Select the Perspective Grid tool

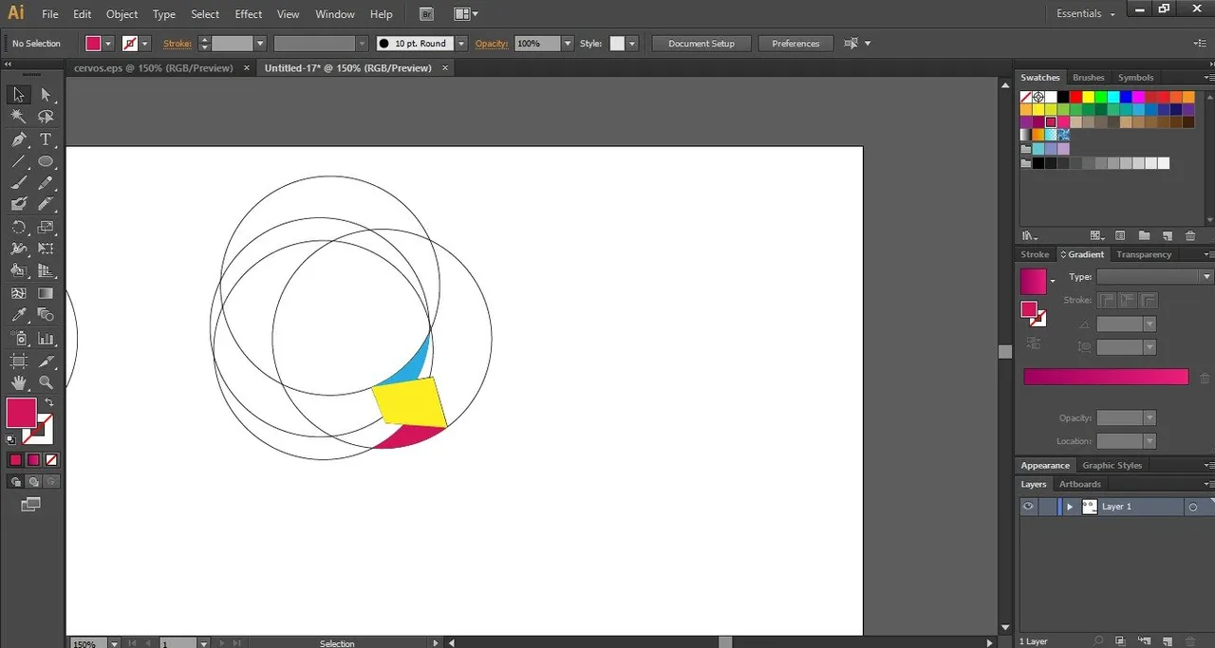coord(46,271)
